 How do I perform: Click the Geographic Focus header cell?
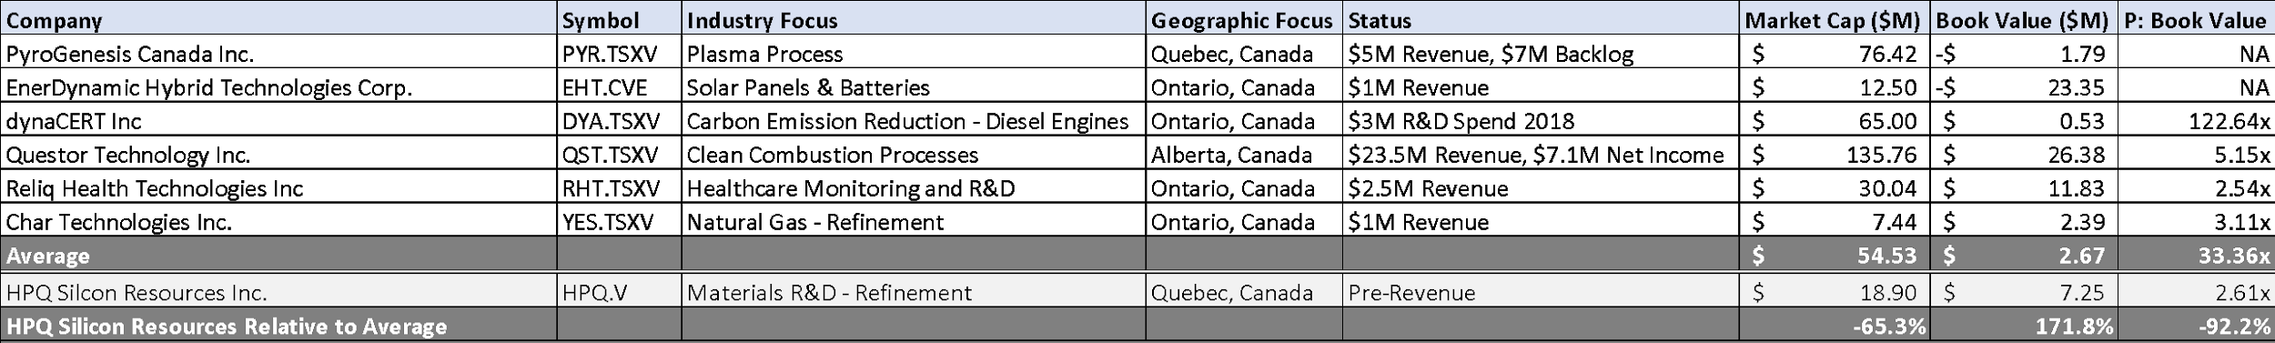coord(1244,20)
